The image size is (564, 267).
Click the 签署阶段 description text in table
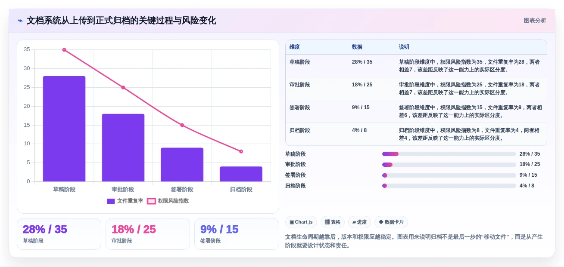pyautogui.click(x=471, y=111)
